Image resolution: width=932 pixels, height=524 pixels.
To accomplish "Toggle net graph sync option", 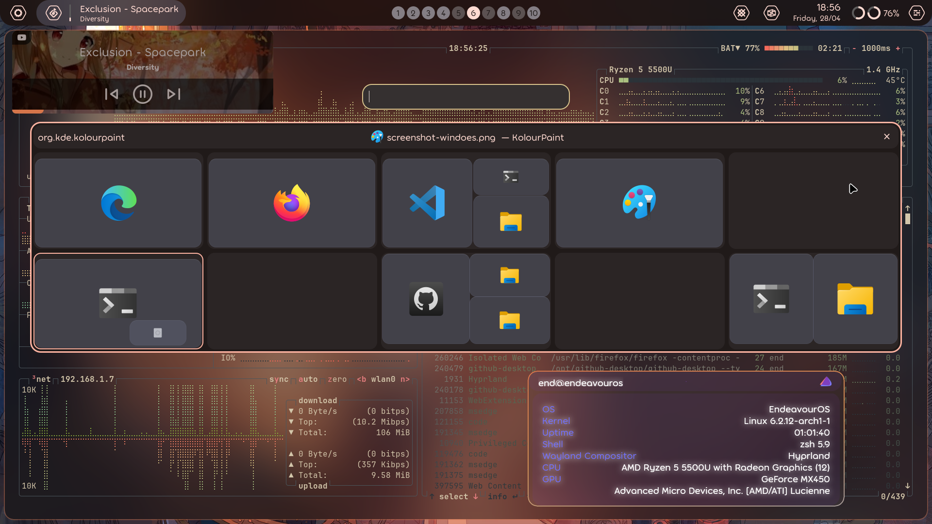I will tap(279, 379).
